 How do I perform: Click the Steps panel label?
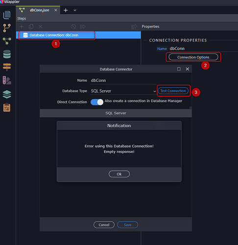click(22, 19)
